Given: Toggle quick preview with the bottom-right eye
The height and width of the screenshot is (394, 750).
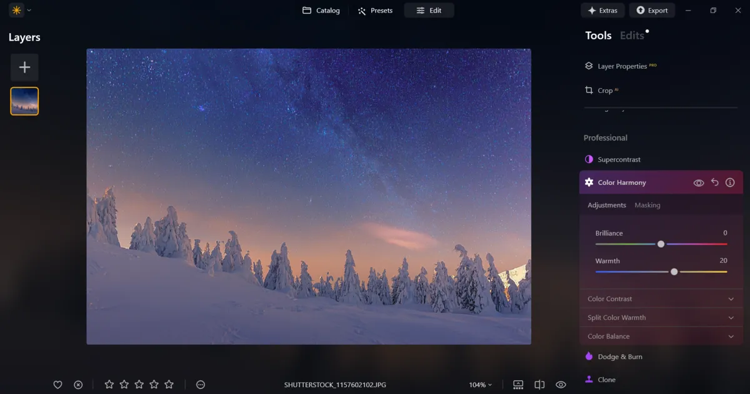Looking at the screenshot, I should pyautogui.click(x=560, y=384).
